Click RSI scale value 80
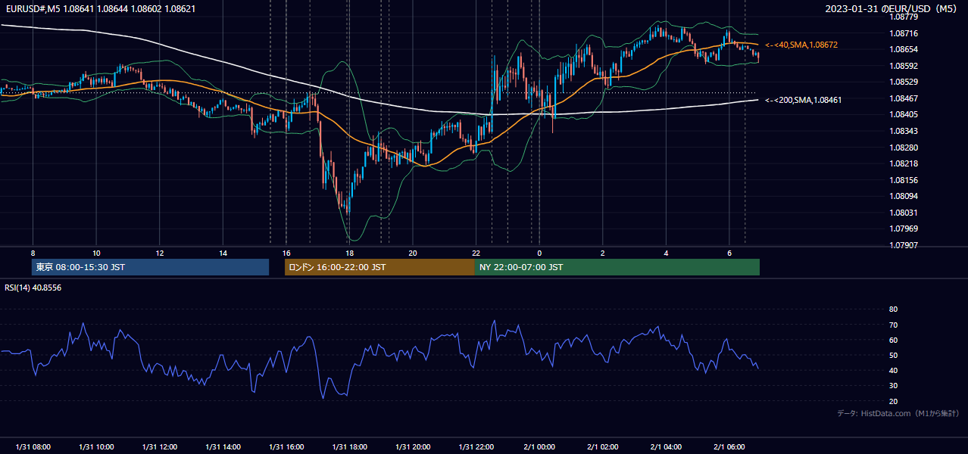 pos(893,309)
